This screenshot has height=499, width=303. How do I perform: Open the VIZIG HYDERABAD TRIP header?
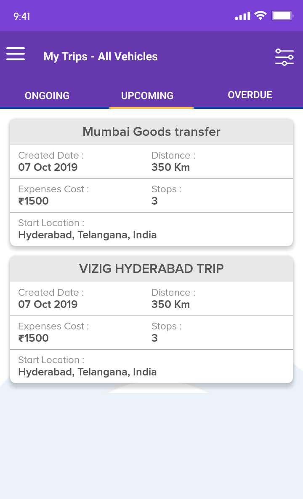(151, 269)
